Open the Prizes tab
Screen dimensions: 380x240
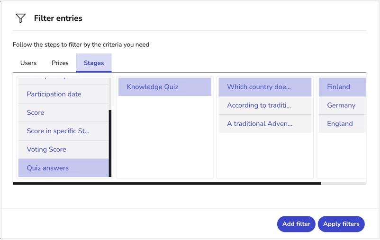click(60, 63)
